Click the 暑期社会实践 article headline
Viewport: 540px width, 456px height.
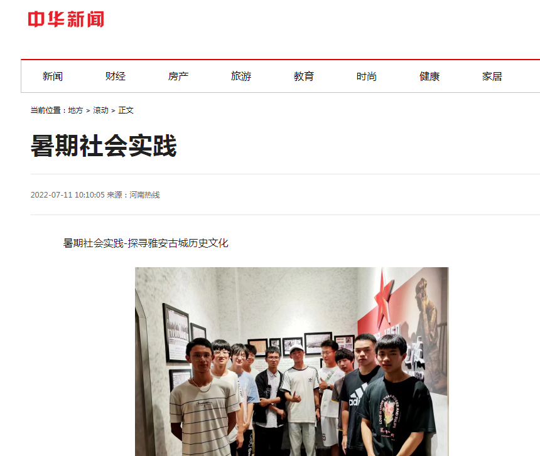104,146
